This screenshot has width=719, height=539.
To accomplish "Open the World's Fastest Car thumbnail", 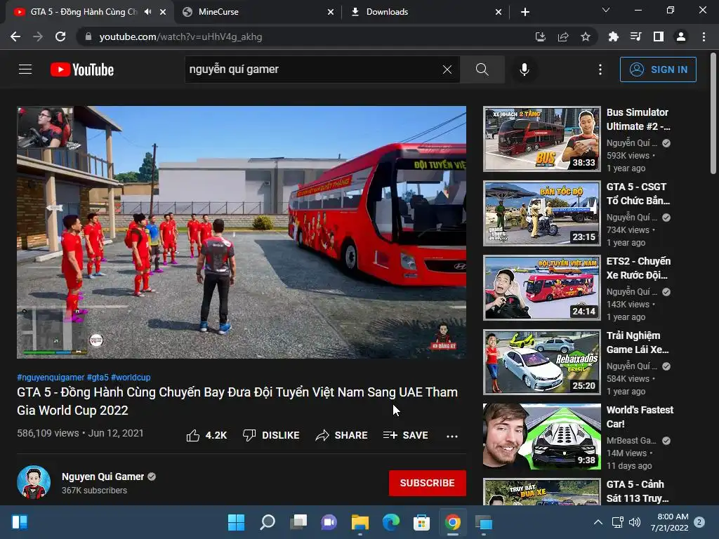I will [x=542, y=437].
